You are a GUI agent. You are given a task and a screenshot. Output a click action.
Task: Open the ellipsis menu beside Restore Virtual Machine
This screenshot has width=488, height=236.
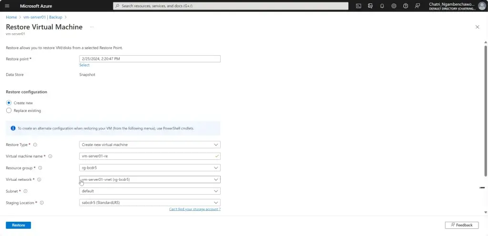92,27
